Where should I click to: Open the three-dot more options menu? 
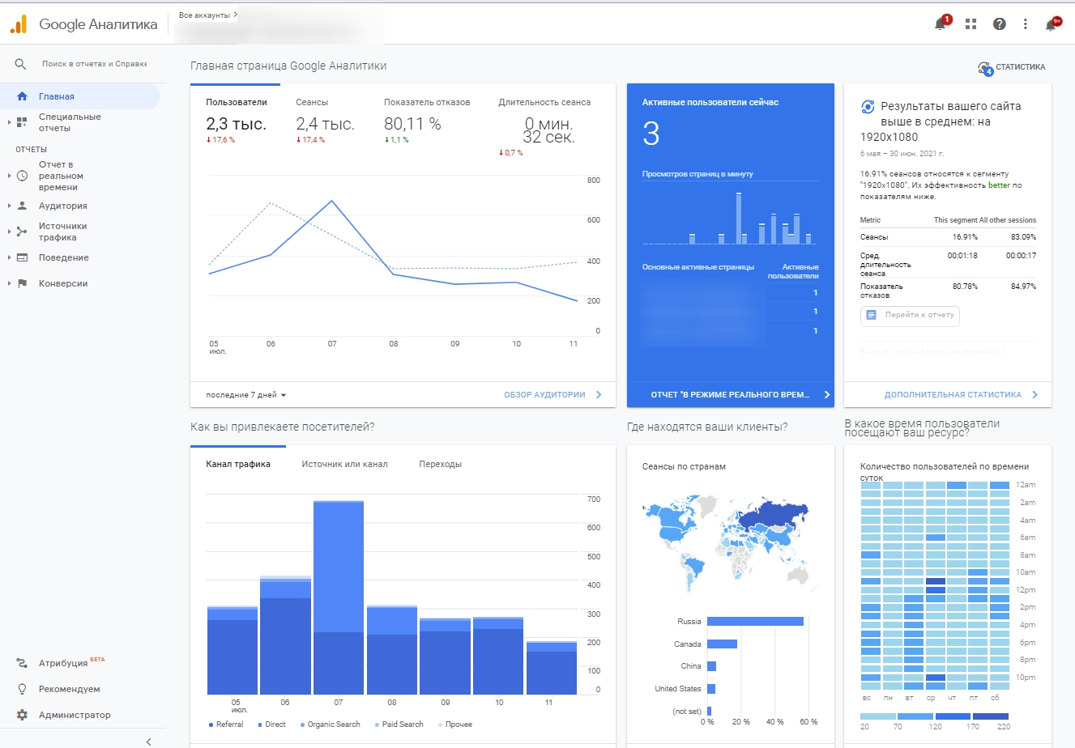[x=1026, y=24]
